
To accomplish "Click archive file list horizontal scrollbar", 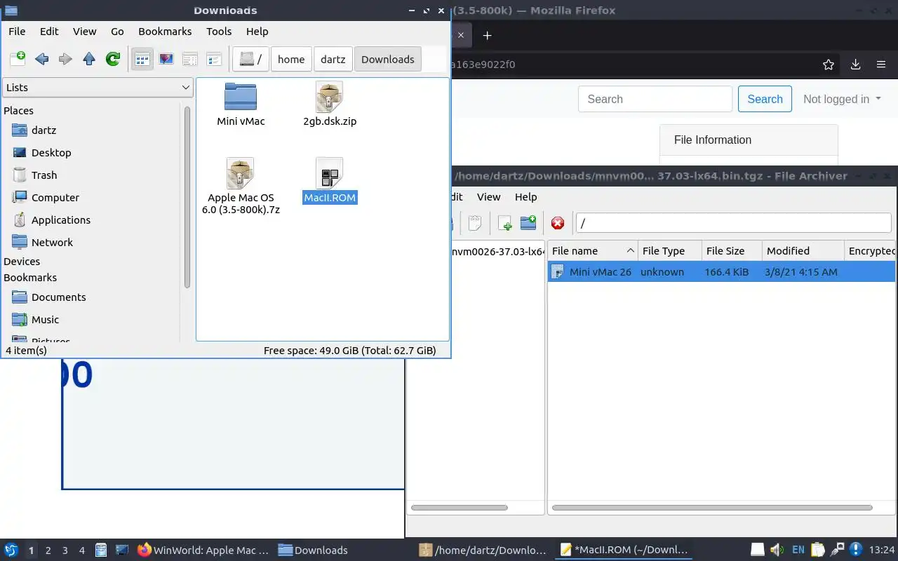I will (x=712, y=508).
